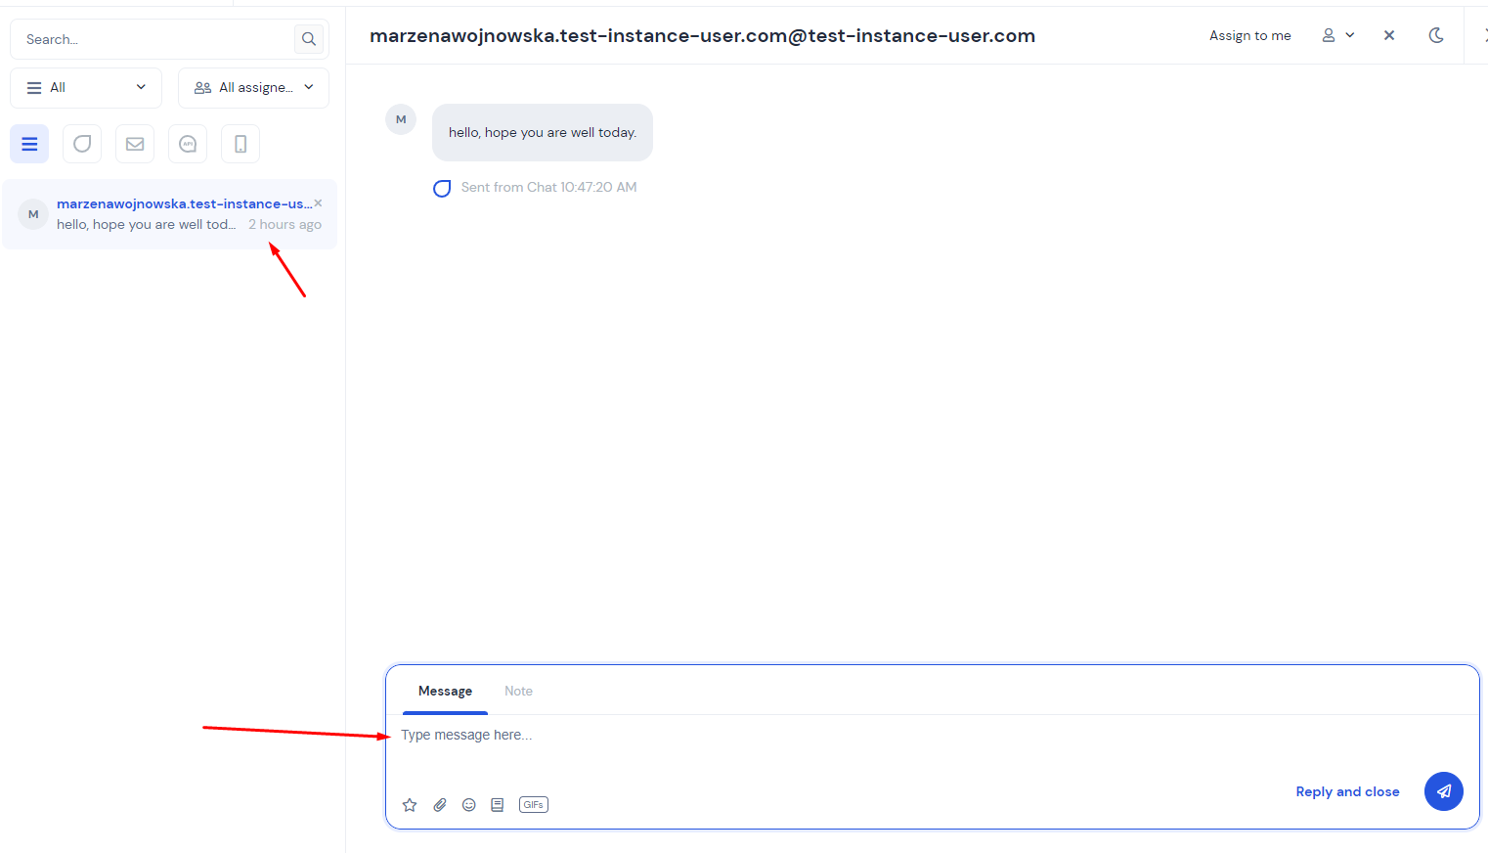Open the All assignees filter dropdown
Image resolution: width=1488 pixels, height=853 pixels.
(253, 88)
